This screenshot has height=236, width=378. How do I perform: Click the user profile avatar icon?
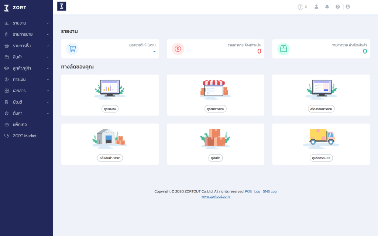pyautogui.click(x=348, y=7)
